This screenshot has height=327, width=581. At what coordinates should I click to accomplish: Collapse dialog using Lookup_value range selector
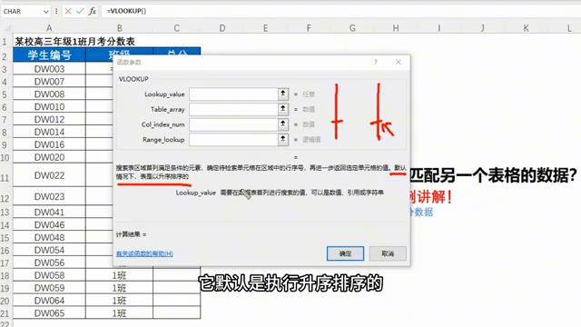click(283, 94)
